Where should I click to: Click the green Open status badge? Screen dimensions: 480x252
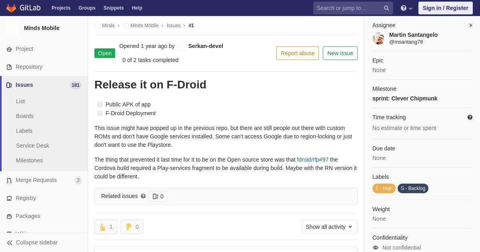tap(105, 53)
